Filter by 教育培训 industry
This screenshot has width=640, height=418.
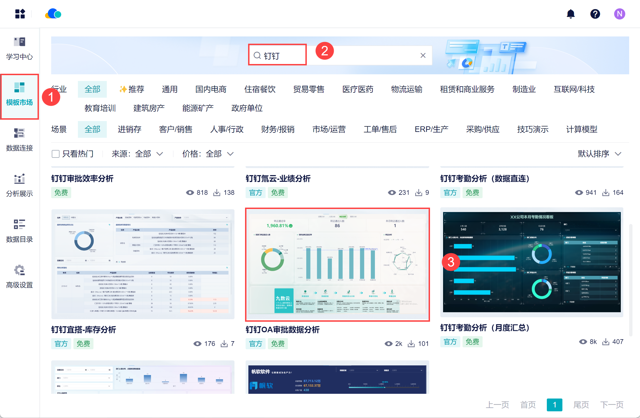(x=100, y=108)
